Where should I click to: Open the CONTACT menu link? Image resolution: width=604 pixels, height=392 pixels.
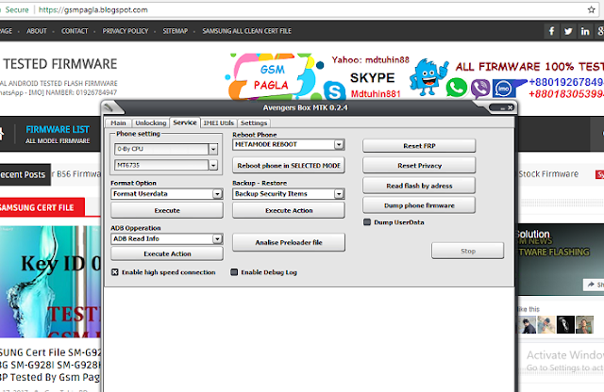click(x=75, y=31)
